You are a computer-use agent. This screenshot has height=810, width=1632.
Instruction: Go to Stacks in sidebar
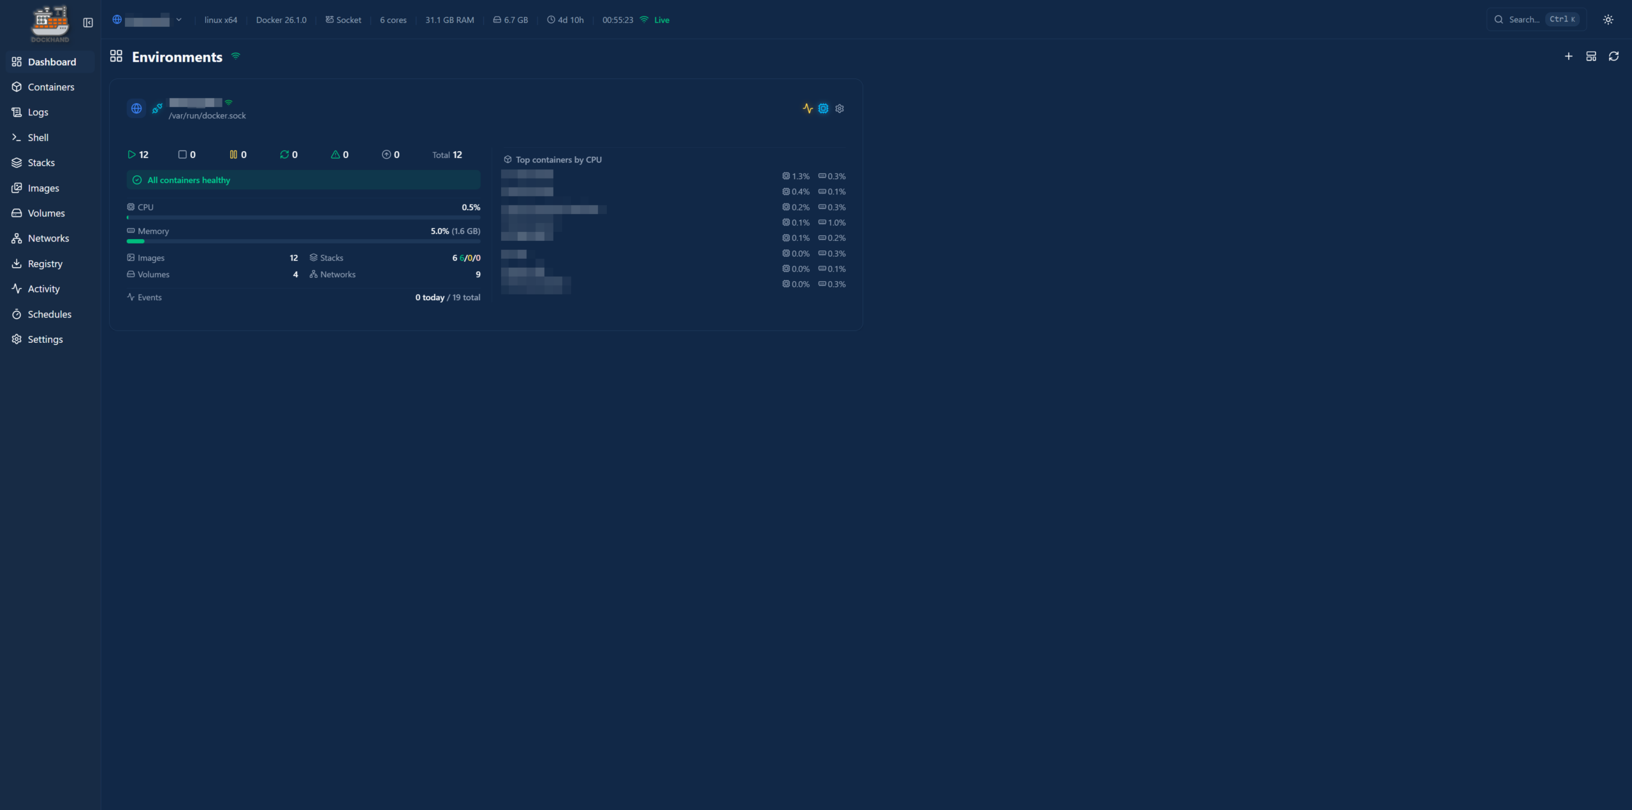click(41, 163)
